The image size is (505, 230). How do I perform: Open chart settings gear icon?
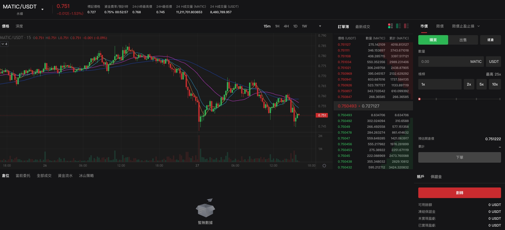(324, 166)
